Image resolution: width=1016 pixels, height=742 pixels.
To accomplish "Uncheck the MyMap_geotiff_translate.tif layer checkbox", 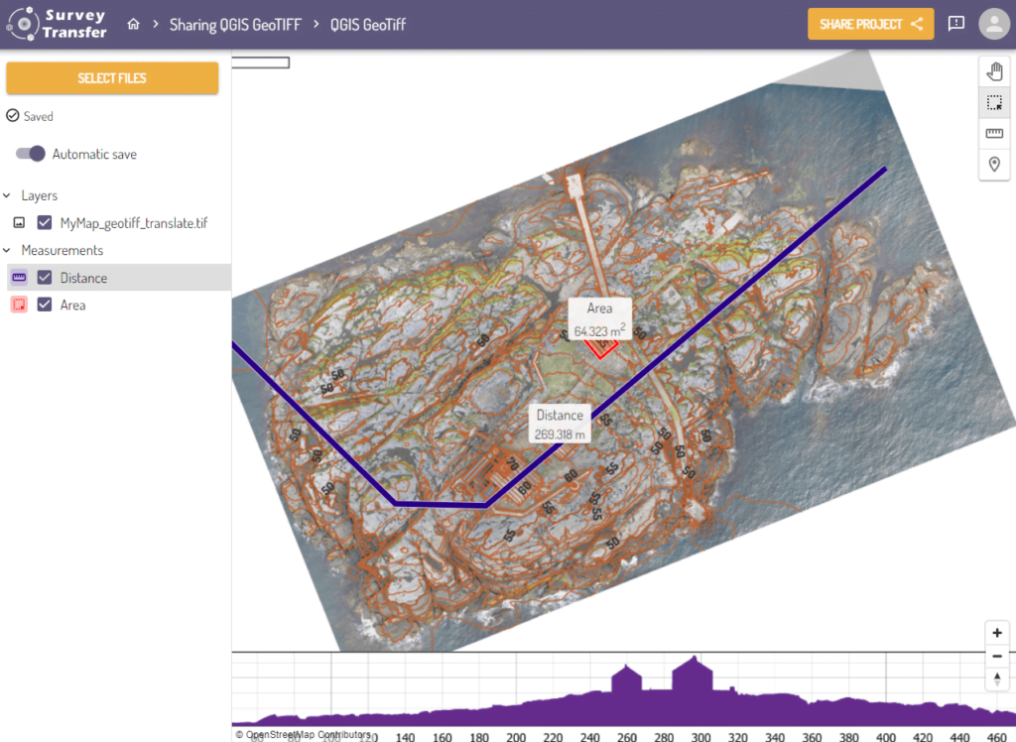I will (45, 223).
